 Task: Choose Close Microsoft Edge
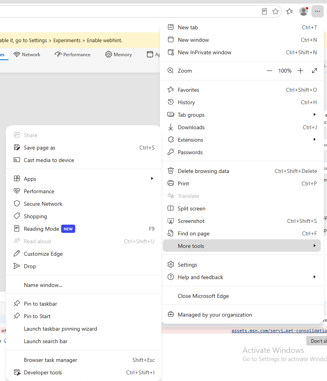pyautogui.click(x=242, y=296)
